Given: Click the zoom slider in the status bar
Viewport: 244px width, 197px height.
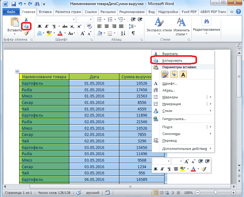Looking at the screenshot, I should click(215, 193).
